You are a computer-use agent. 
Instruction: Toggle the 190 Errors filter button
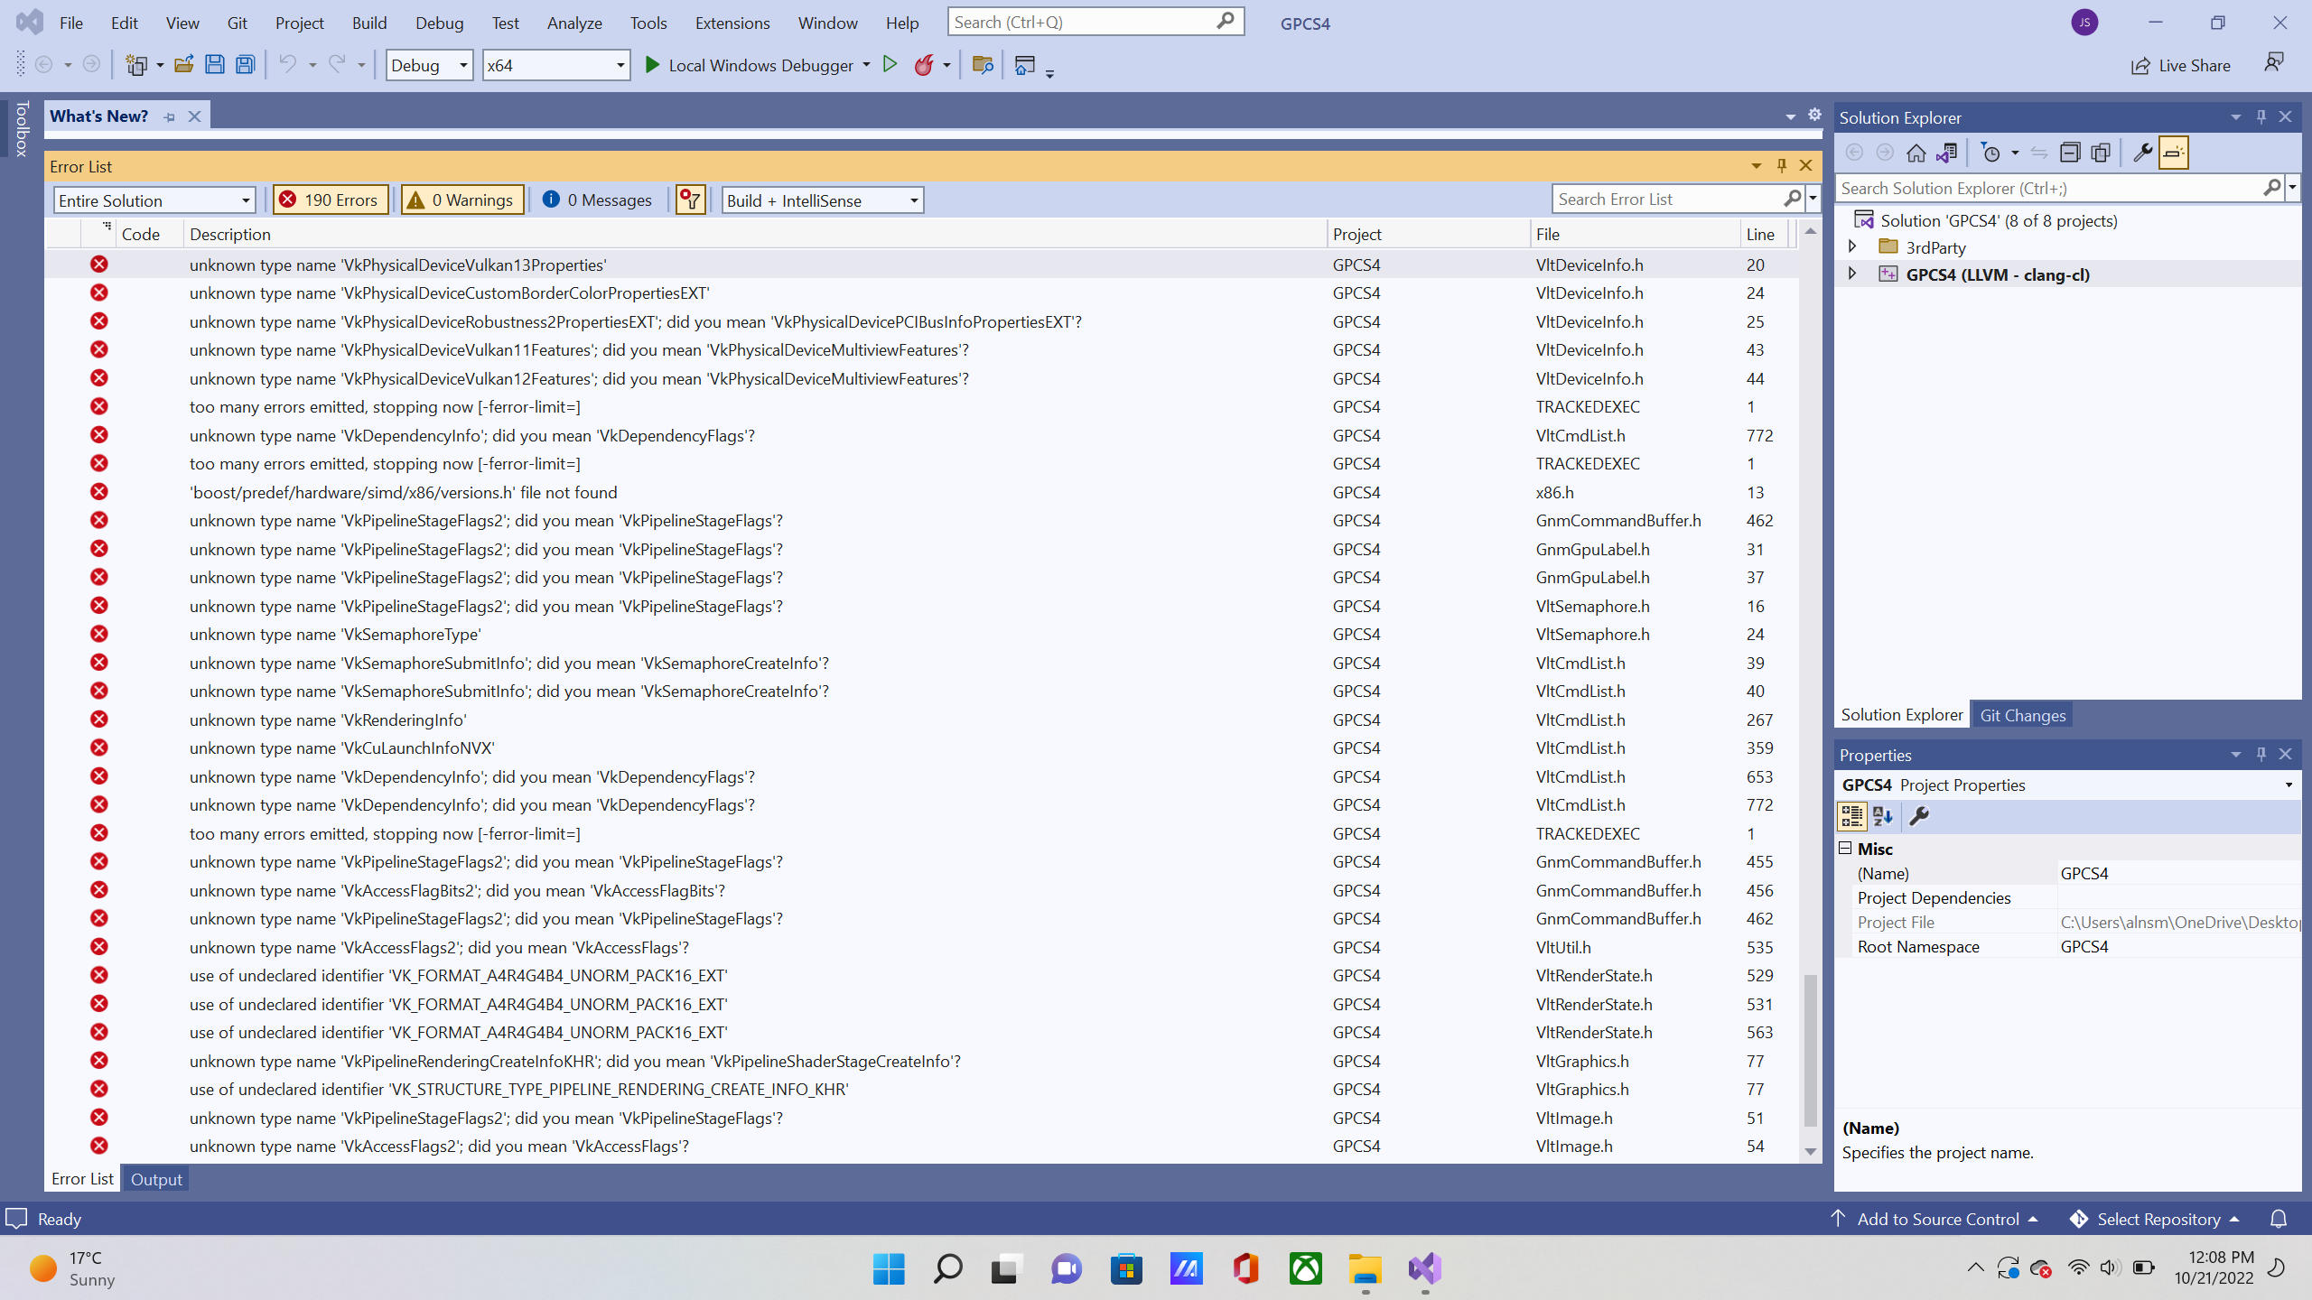click(330, 200)
